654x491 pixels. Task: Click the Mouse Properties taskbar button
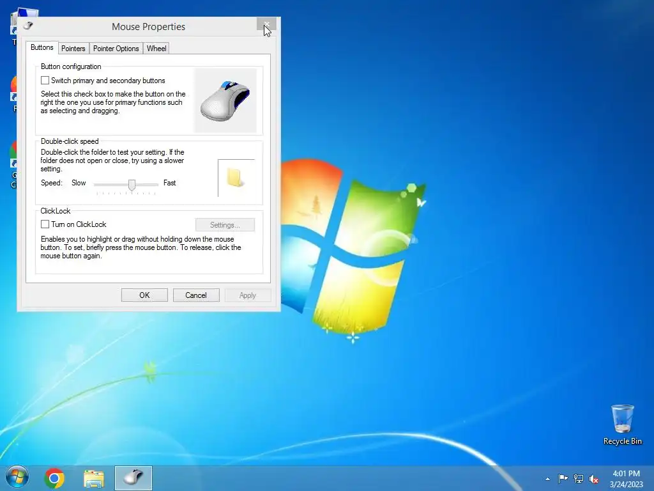tap(133, 478)
